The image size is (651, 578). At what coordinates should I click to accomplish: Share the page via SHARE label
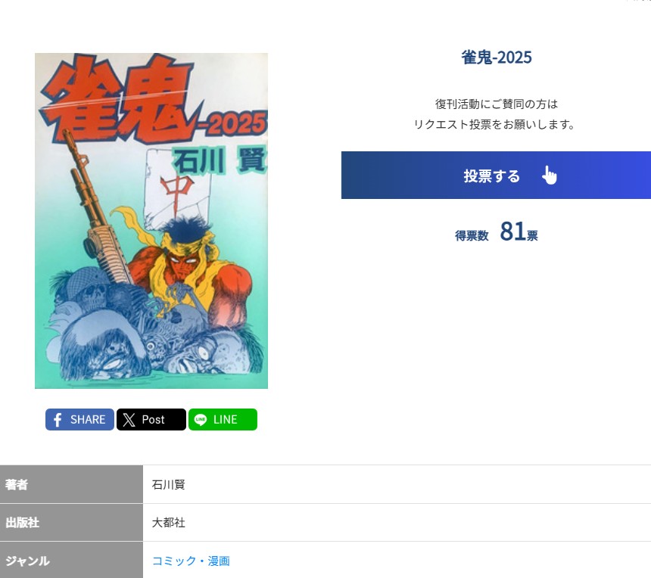[x=88, y=419]
